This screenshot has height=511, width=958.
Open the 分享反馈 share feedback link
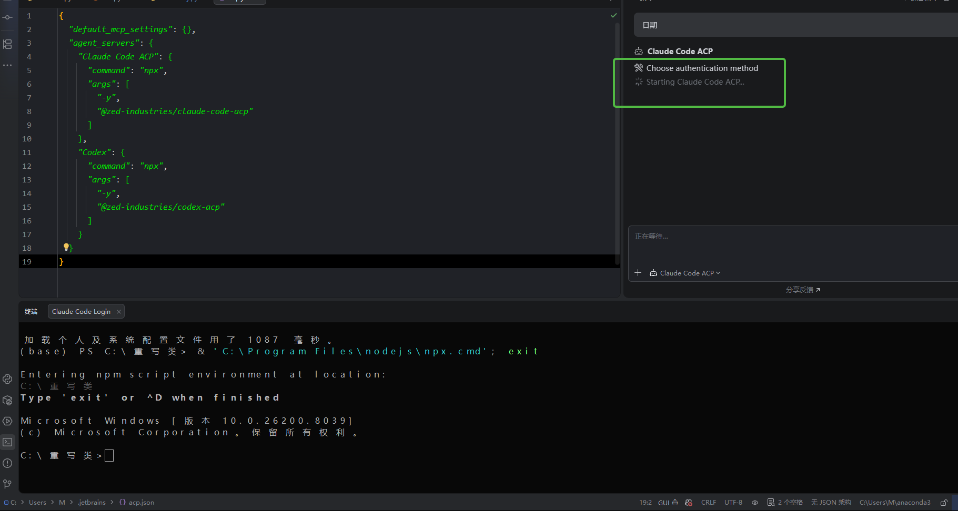803,290
